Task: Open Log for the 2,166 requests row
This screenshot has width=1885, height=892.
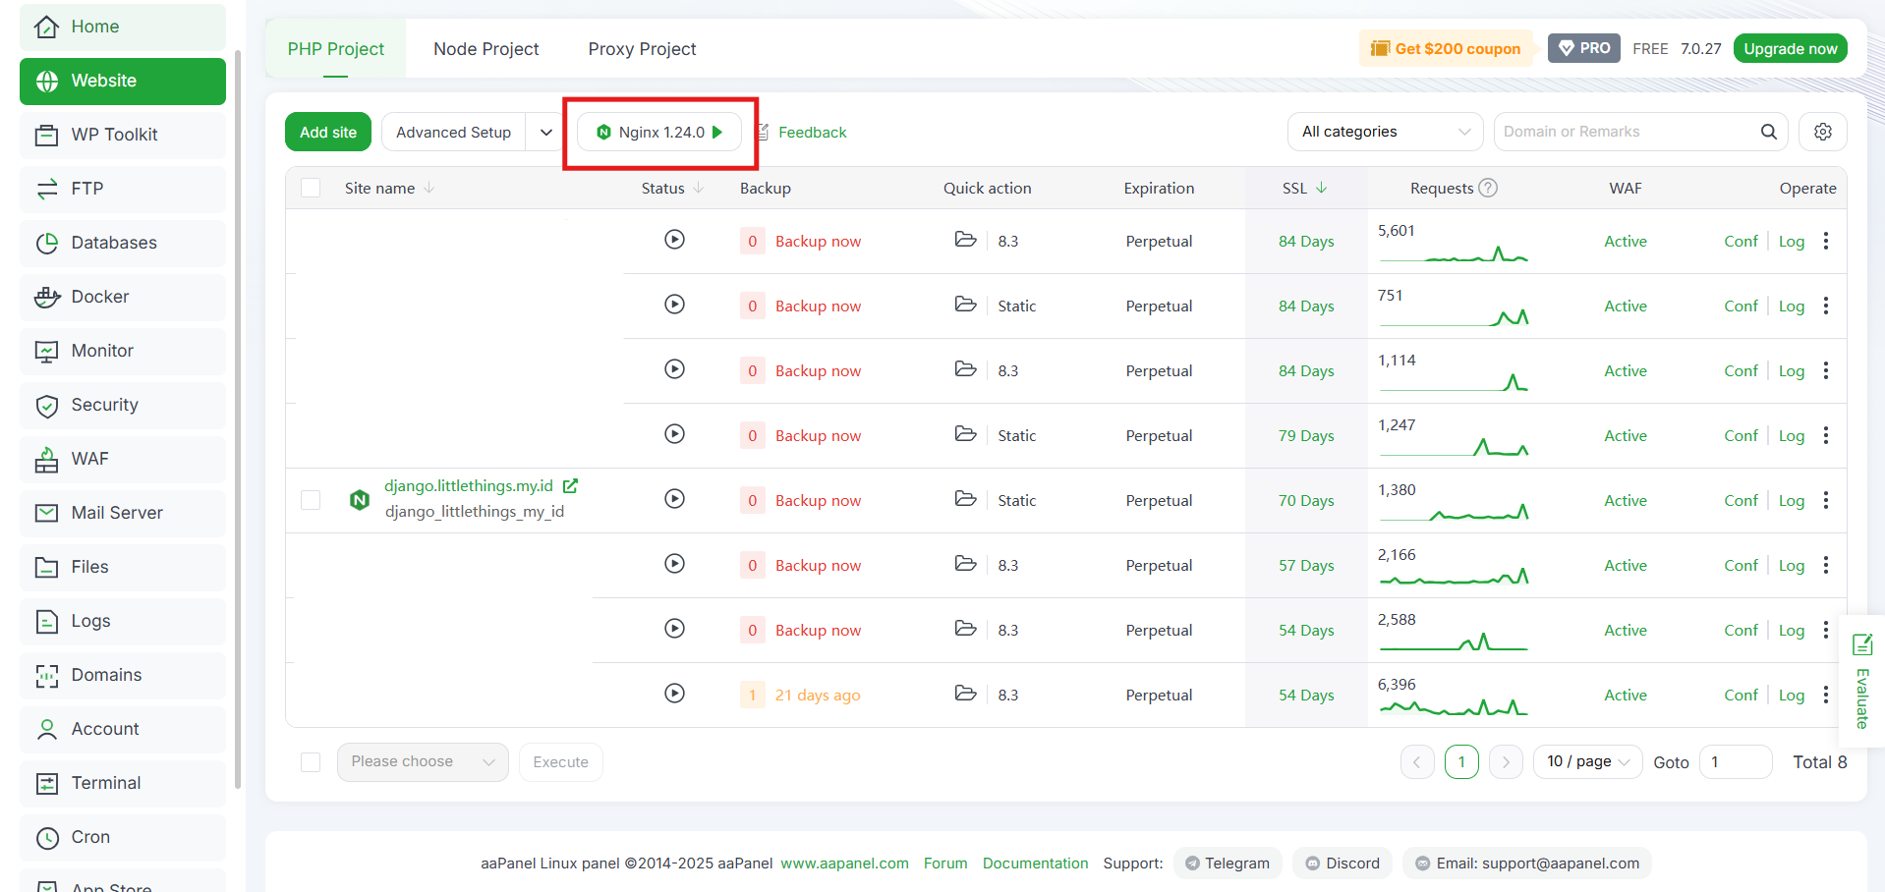Action: [x=1792, y=566]
